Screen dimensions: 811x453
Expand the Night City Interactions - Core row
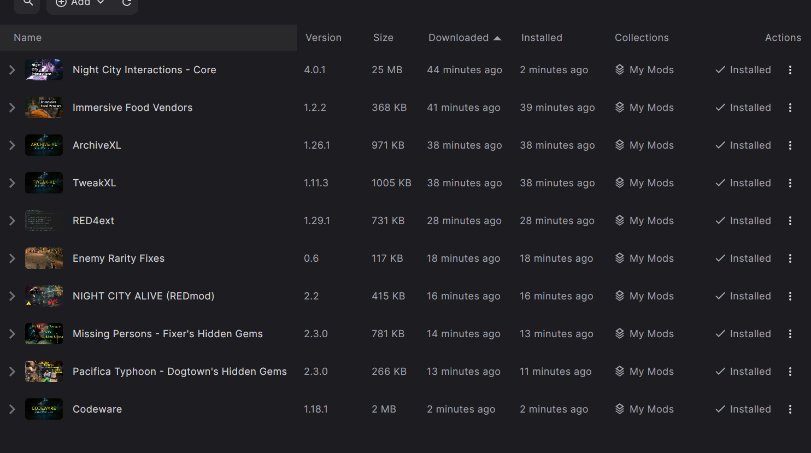click(x=12, y=70)
